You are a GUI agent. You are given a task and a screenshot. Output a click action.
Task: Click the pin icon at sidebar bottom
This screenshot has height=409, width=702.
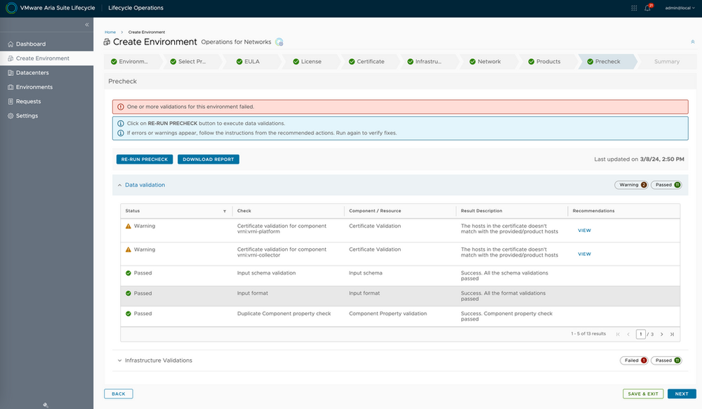46,404
